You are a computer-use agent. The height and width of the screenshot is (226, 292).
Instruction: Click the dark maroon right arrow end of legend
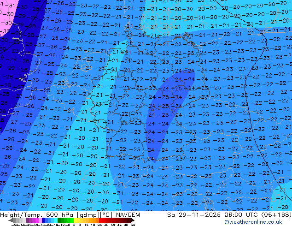(133, 220)
